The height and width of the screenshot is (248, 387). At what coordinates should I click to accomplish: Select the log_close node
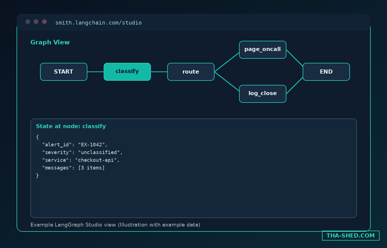click(x=263, y=94)
